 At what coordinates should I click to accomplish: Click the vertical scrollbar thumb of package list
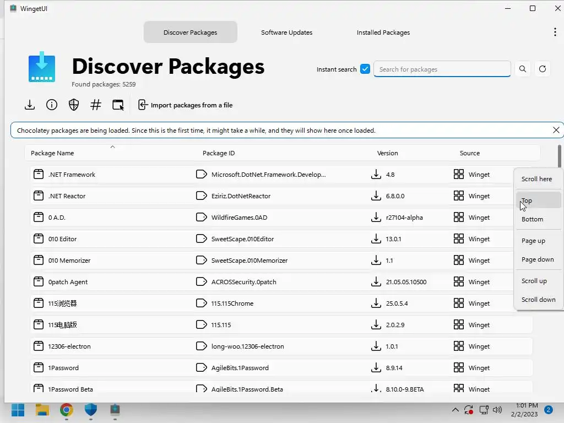click(x=560, y=156)
